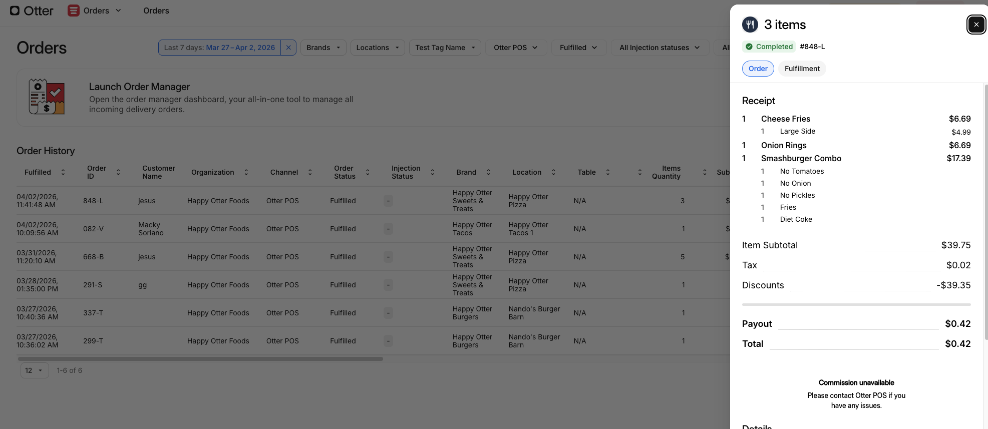
Task: Click the Launch Order Manager illustration
Action: pyautogui.click(x=47, y=97)
